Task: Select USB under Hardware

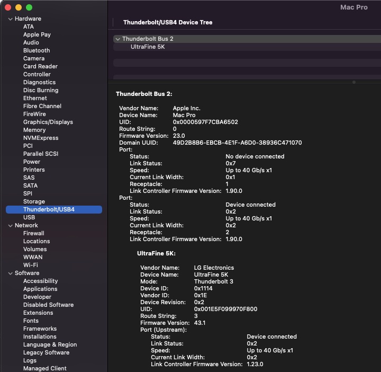Action: [x=29, y=218]
